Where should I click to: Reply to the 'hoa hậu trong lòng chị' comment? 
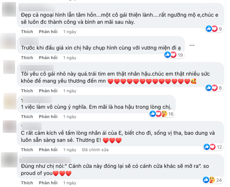[48, 117]
